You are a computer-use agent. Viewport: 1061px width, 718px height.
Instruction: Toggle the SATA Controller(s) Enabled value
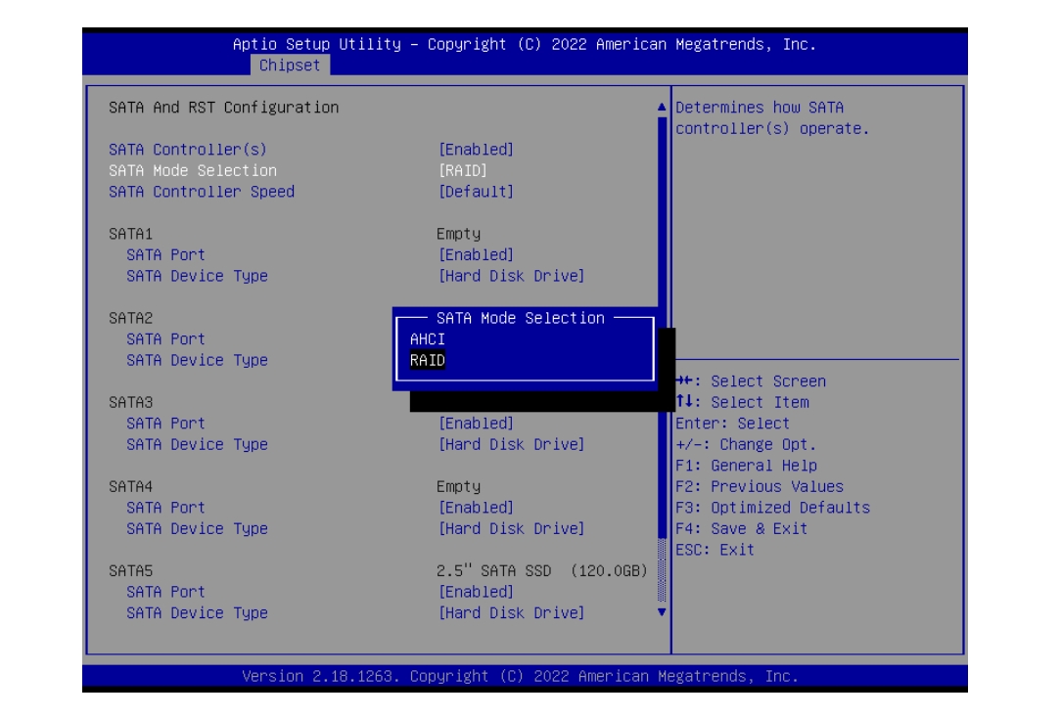click(x=476, y=150)
